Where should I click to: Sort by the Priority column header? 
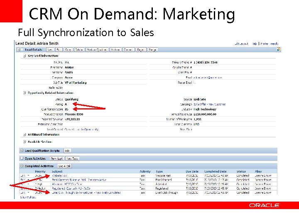(40, 171)
